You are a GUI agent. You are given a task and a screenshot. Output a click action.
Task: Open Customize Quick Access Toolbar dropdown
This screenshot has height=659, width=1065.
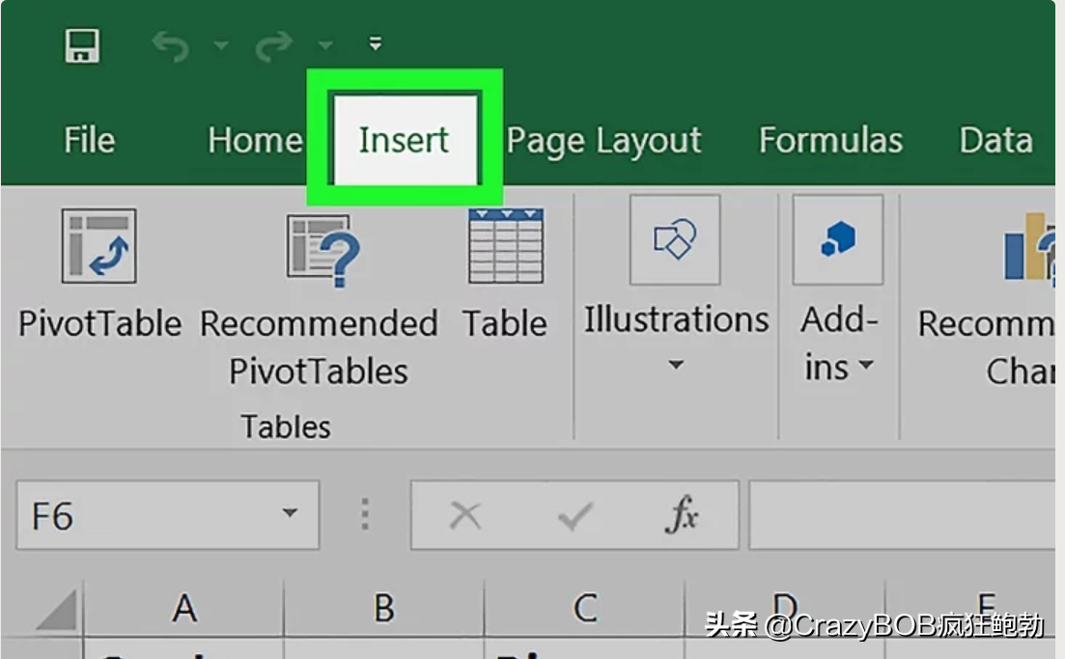click(x=375, y=44)
